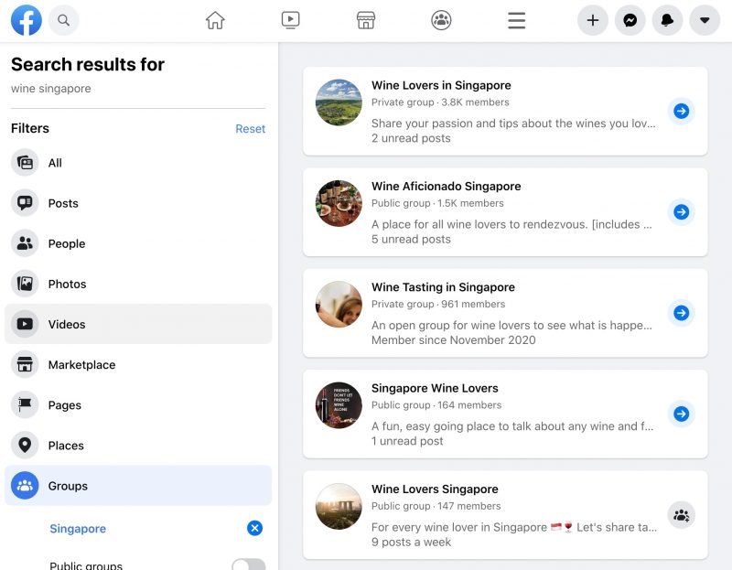The width and height of the screenshot is (732, 570).
Task: Click the '5 unread posts' text
Action: (x=411, y=239)
